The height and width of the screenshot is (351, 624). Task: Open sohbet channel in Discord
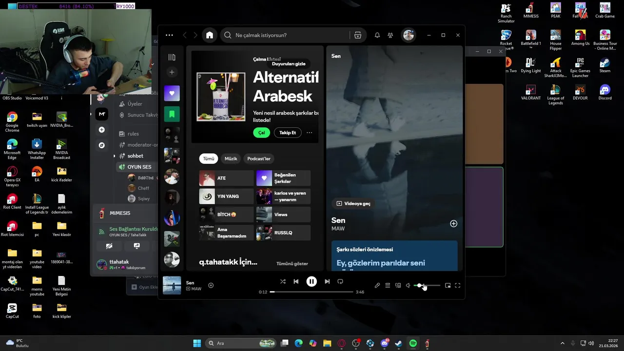point(136,156)
